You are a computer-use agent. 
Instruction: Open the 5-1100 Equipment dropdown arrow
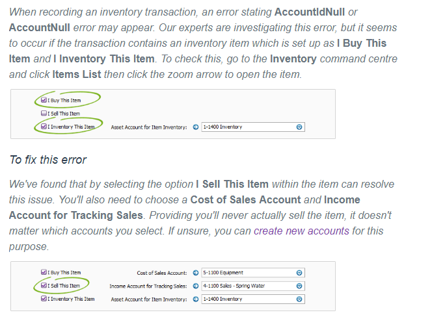(299, 273)
